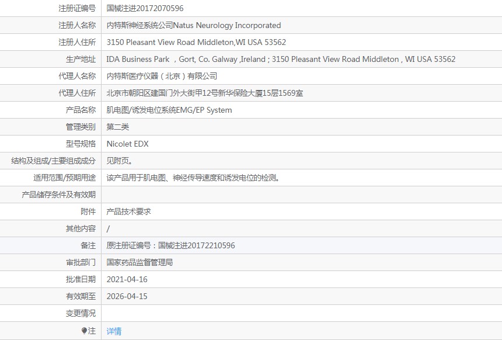
Task: Click the 结构及组成/主要组成成分 label
Action: click(x=54, y=161)
